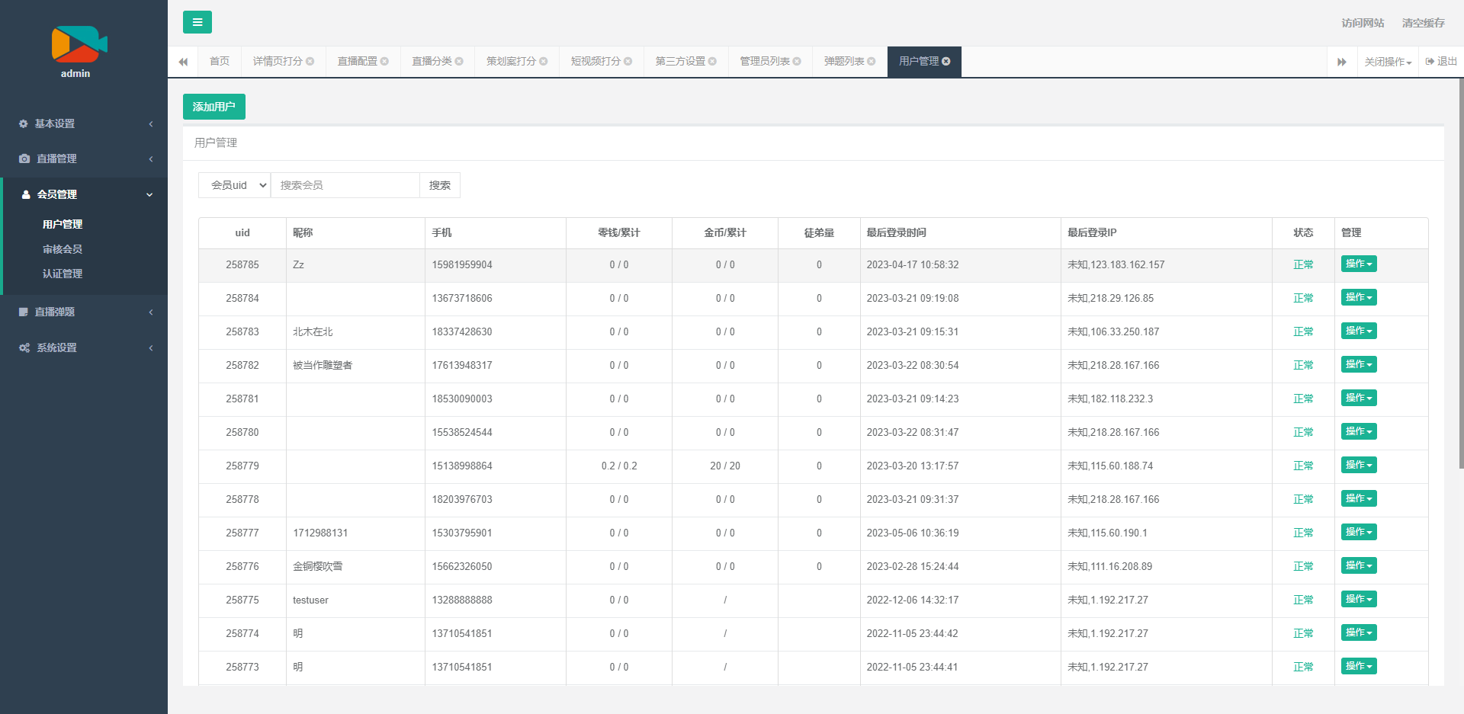Screen dimensions: 1464x714
Task: Close the 第三方设置 tab via its x icon
Action: click(712, 62)
